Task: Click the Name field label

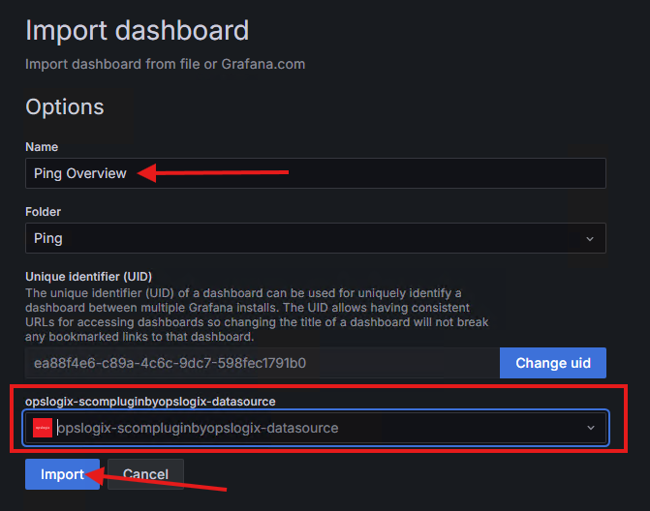Action: pos(42,147)
